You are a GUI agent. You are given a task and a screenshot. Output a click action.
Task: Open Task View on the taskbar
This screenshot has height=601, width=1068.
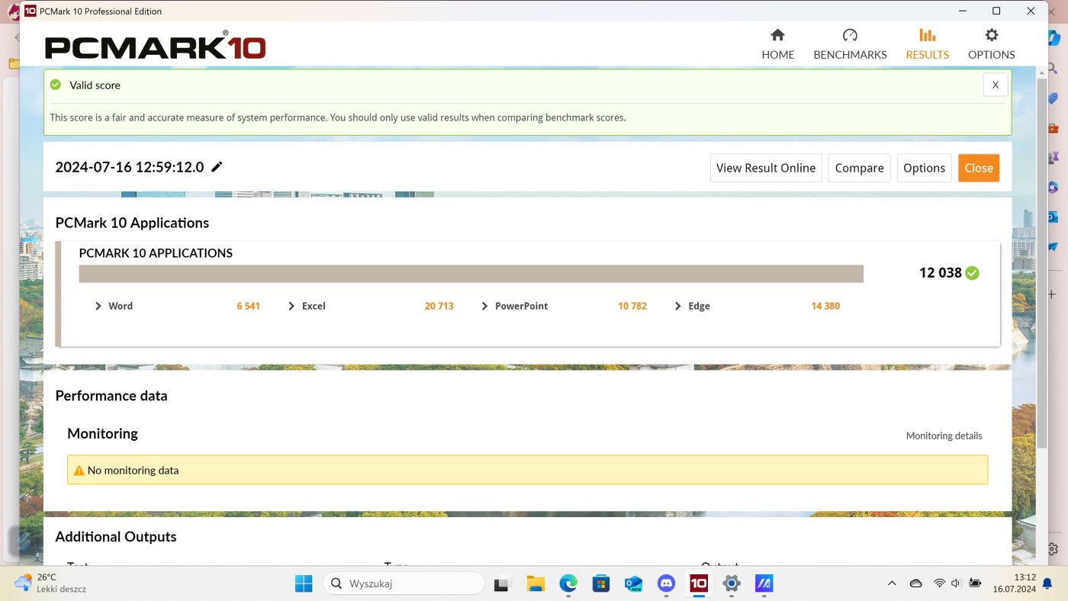501,584
